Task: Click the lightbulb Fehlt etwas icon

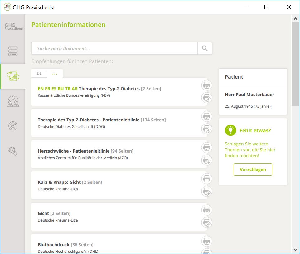Action: coord(230,130)
